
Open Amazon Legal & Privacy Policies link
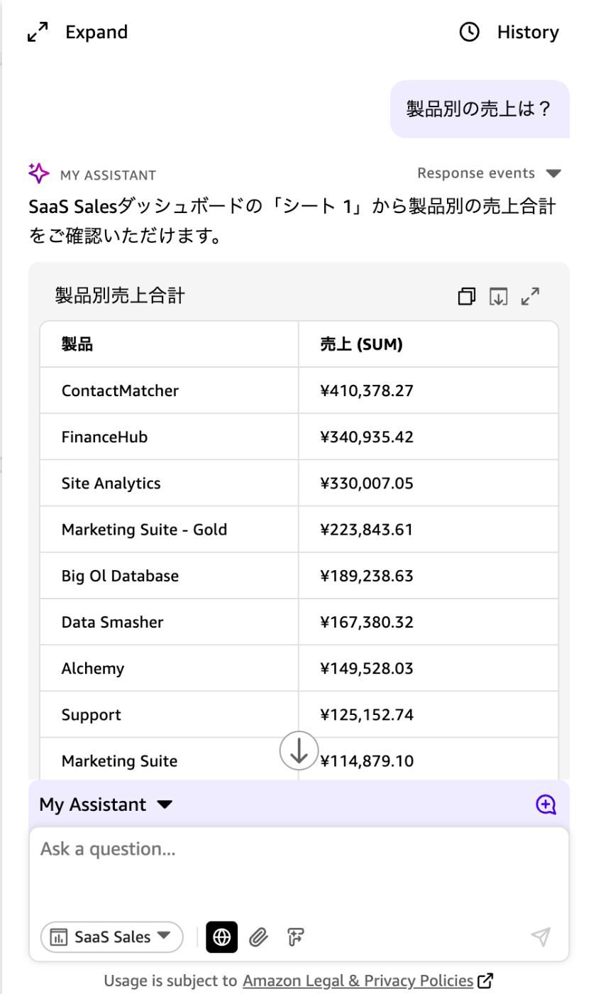tap(358, 981)
